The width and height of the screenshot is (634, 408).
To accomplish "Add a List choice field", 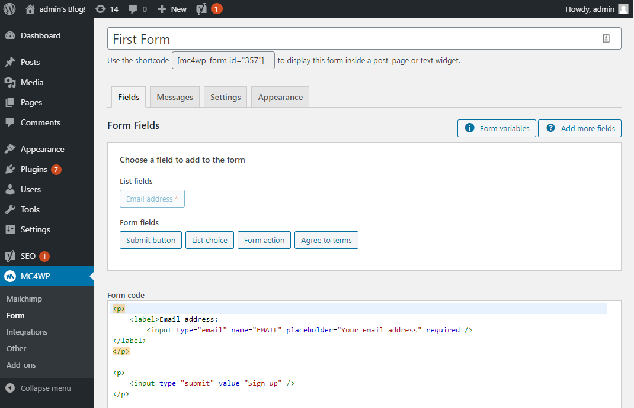I will 209,240.
